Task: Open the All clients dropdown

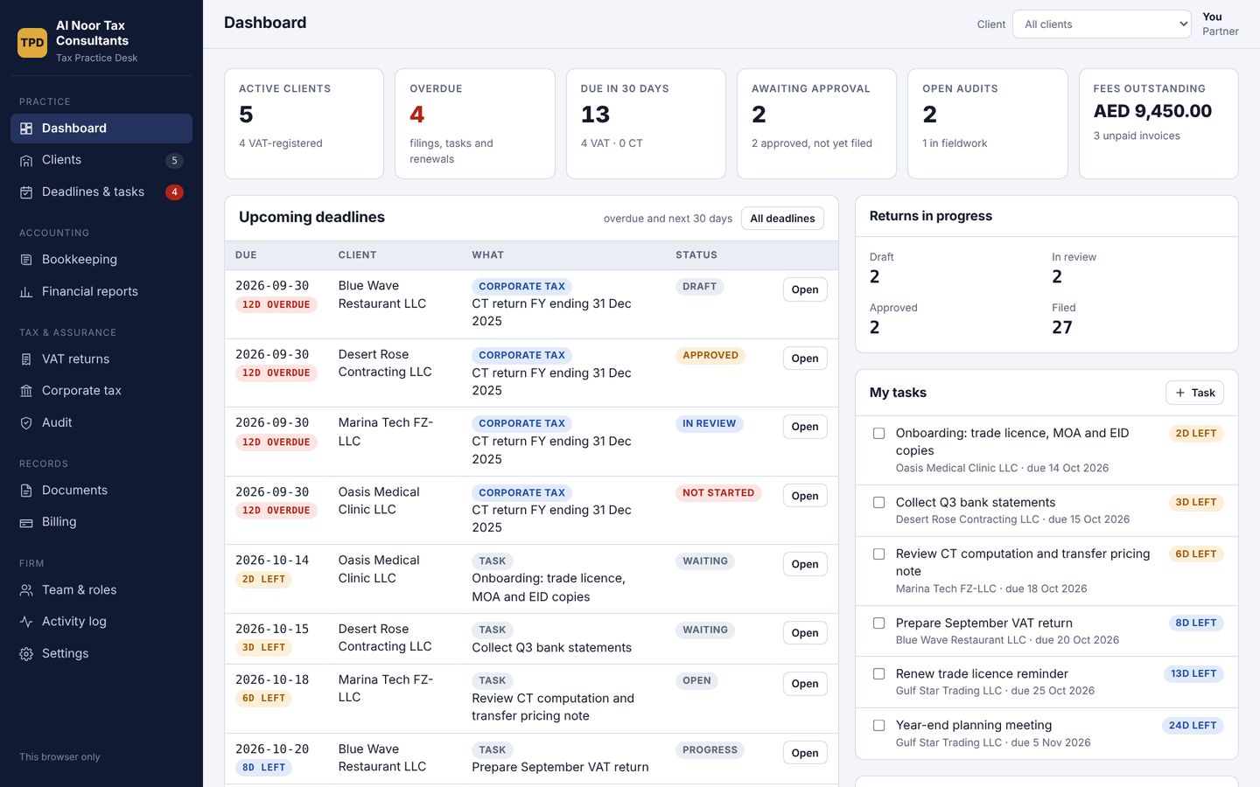Action: [x=1102, y=24]
